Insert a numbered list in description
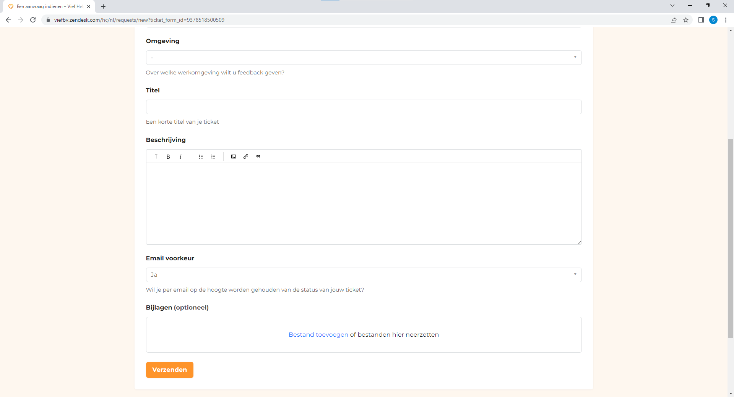The width and height of the screenshot is (734, 397). point(213,157)
